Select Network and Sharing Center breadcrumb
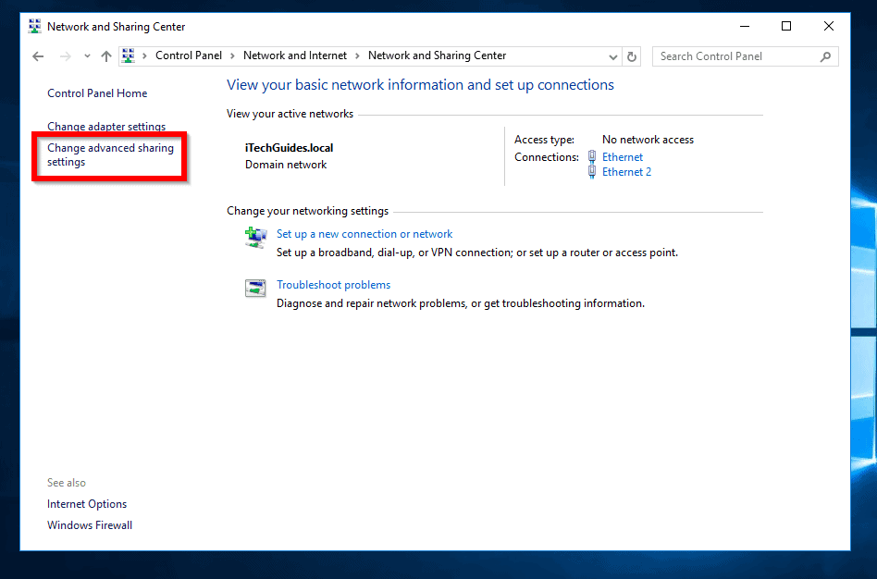 tap(437, 55)
